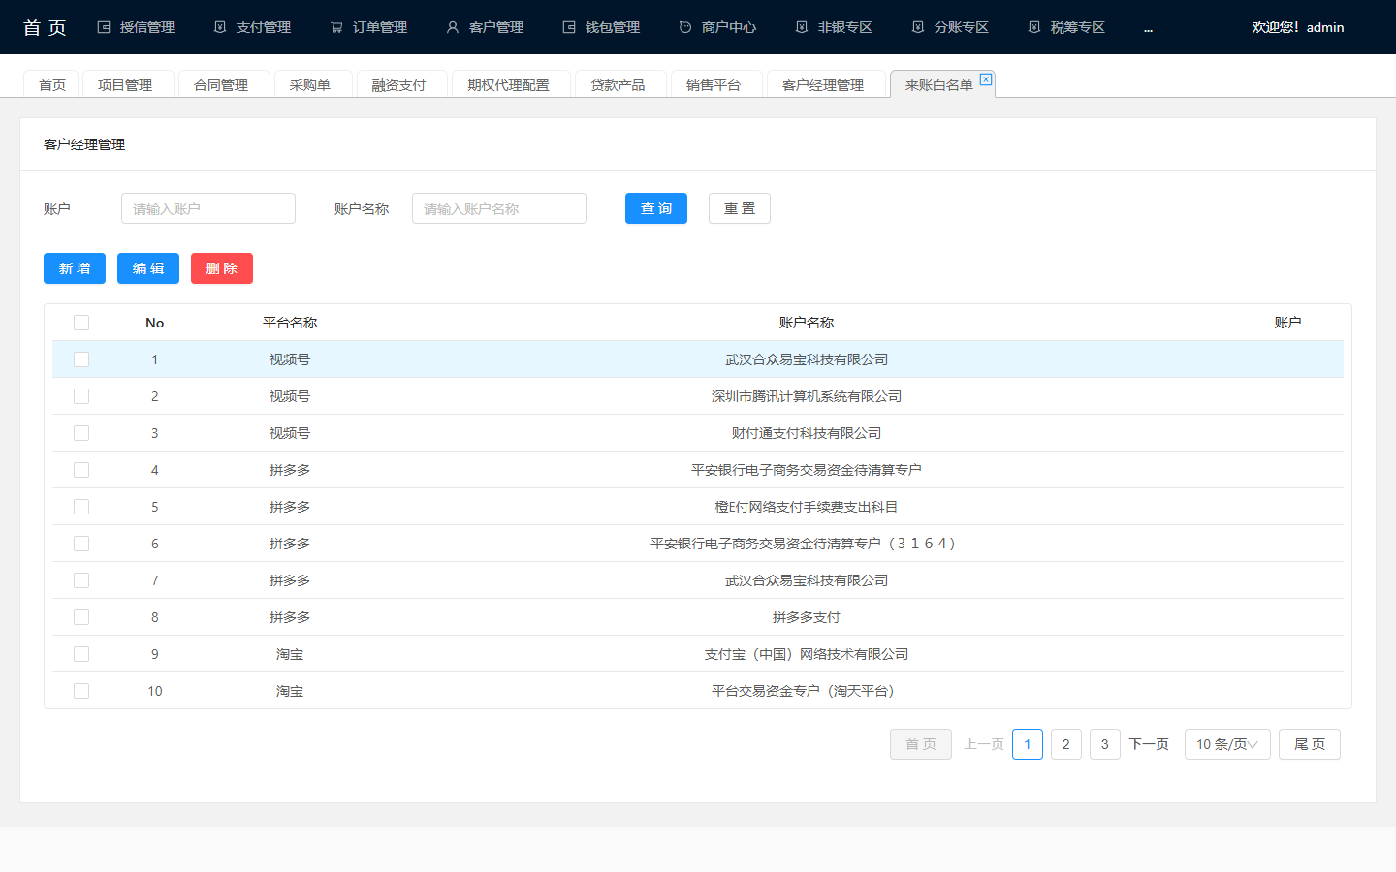The width and height of the screenshot is (1396, 872).
Task: Click the 欢迎您! admin user label
Action: click(x=1298, y=27)
